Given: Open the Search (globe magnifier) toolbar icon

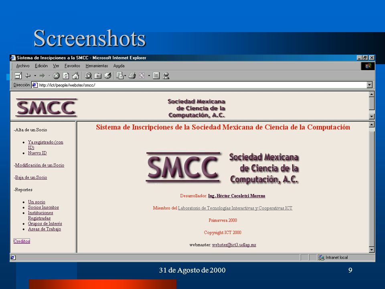Looking at the screenshot, I should (88, 76).
